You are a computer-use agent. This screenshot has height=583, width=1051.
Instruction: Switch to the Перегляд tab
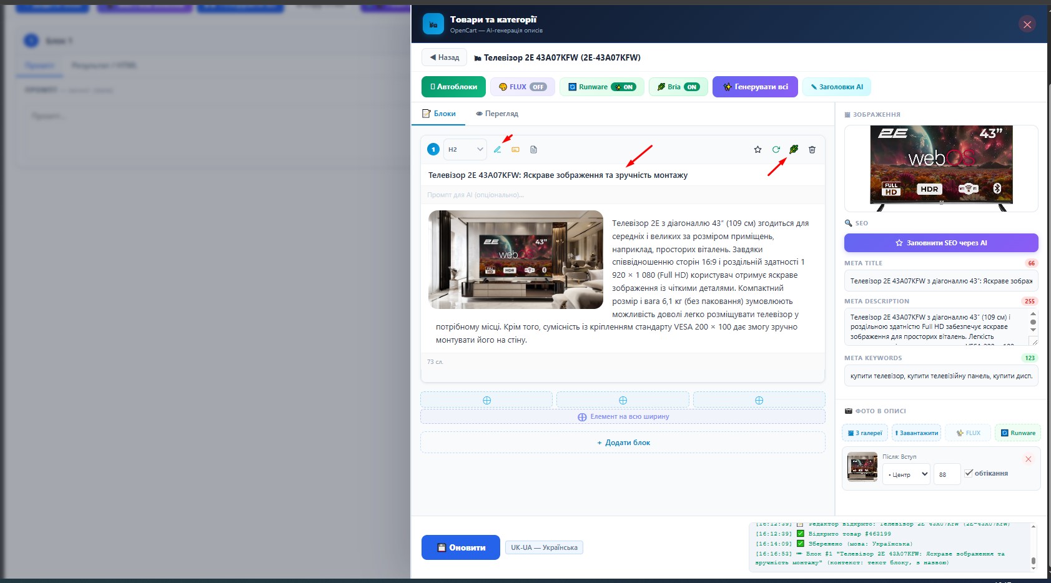pos(497,114)
